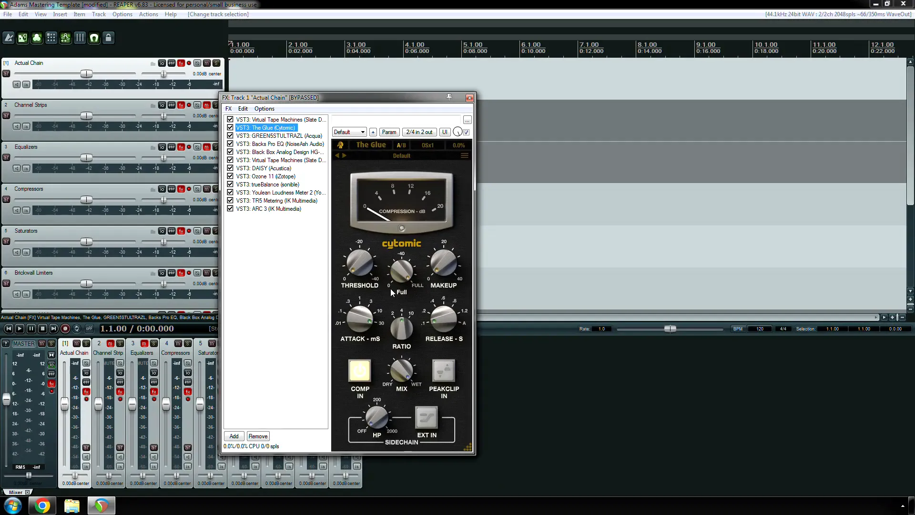Viewport: 915px width, 515px height.
Task: Disable ARC 3 (IK Multimedia) checkbox
Action: pyautogui.click(x=230, y=209)
